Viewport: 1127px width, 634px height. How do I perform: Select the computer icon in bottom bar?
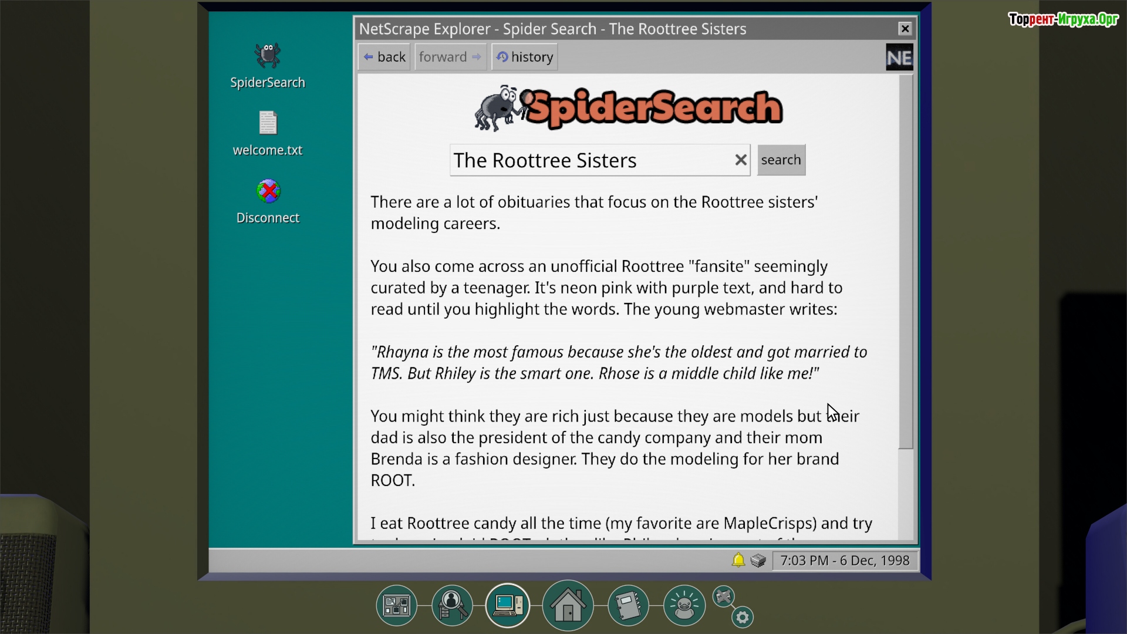click(x=508, y=605)
